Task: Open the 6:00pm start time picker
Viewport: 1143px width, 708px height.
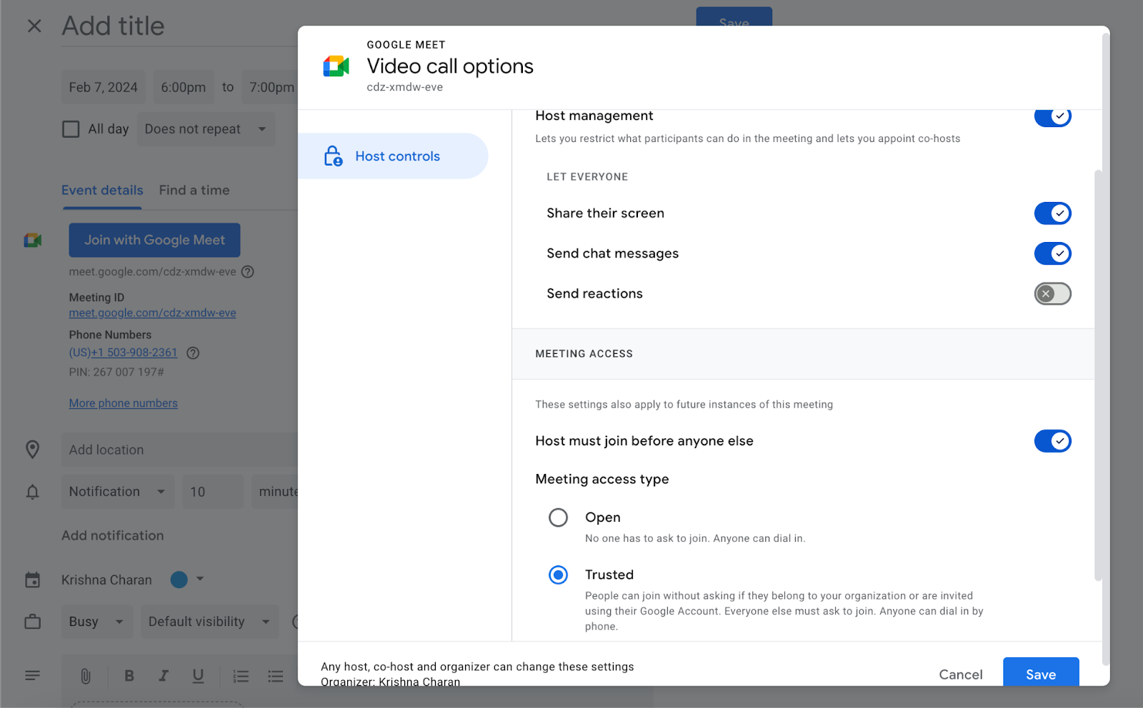Action: [184, 87]
